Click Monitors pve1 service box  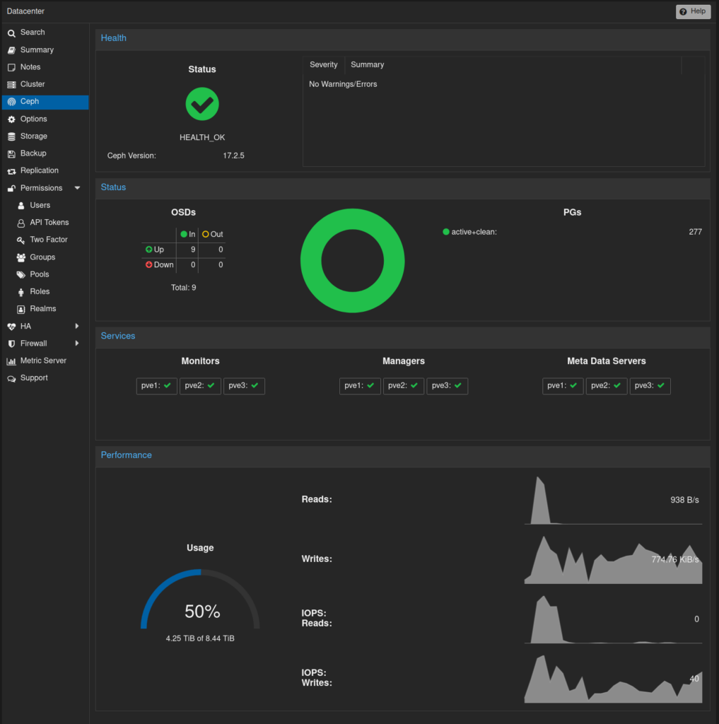pyautogui.click(x=156, y=386)
